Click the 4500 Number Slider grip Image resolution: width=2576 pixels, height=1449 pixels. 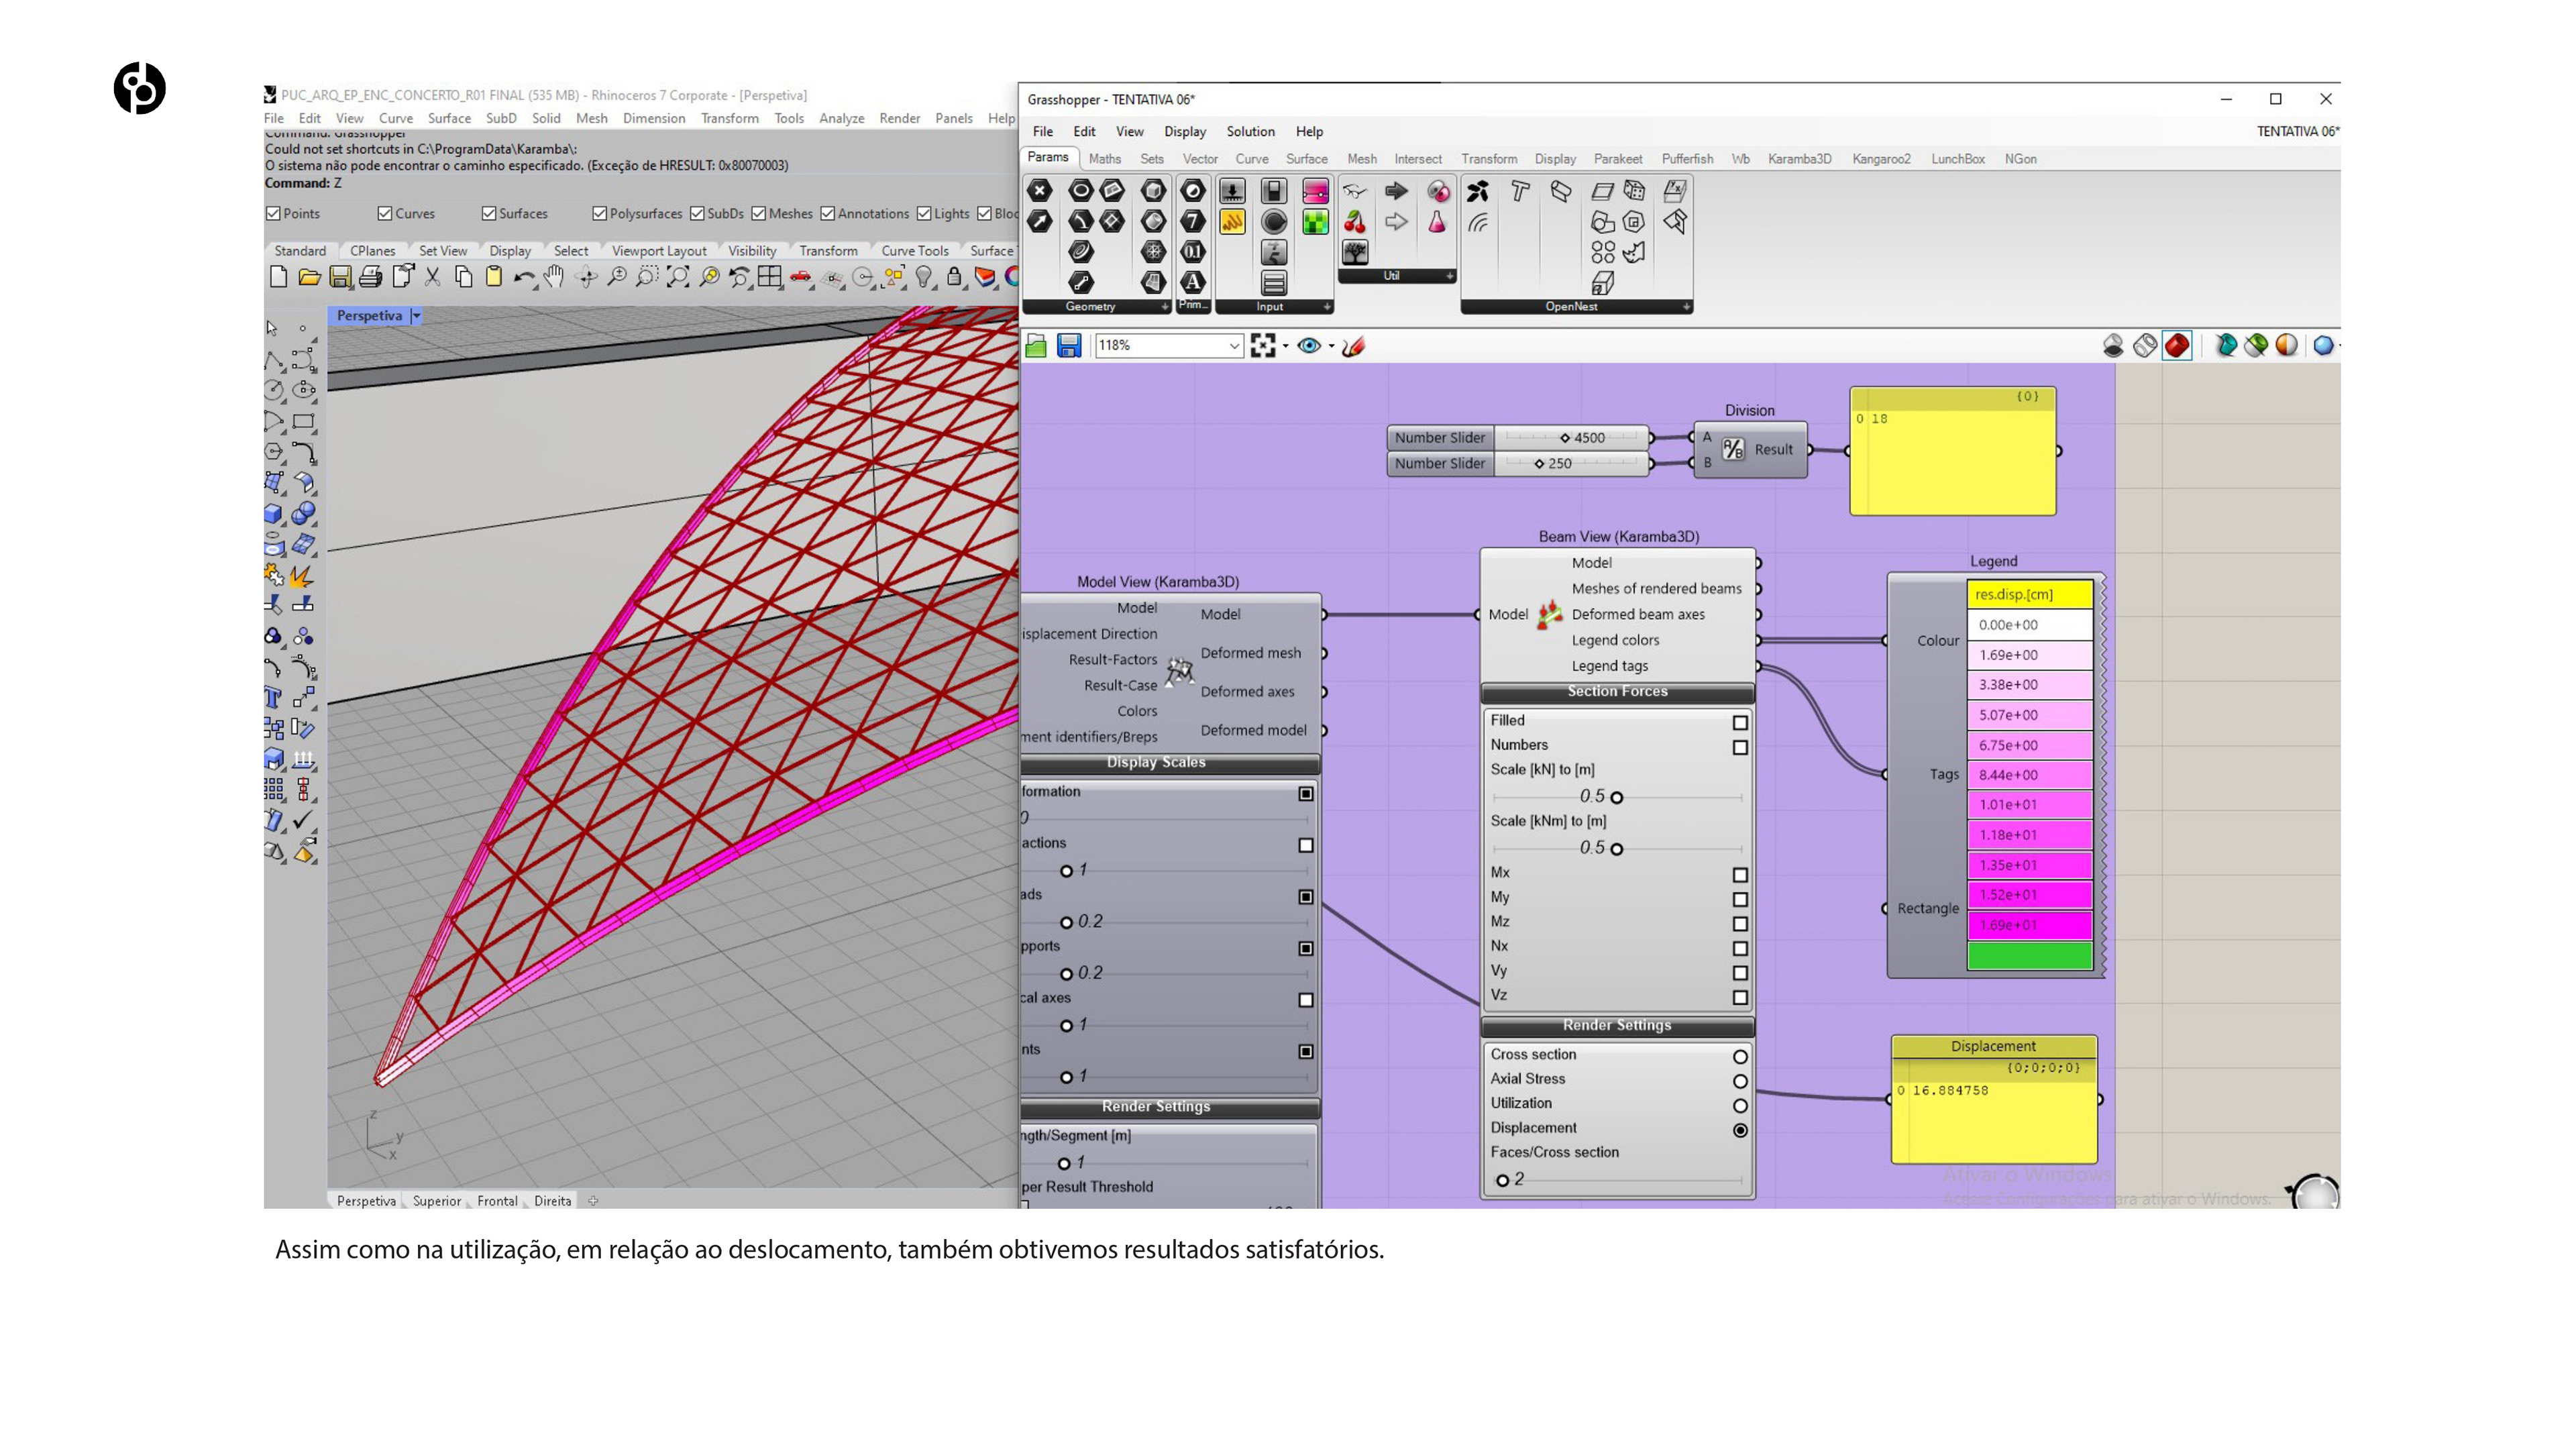[x=1565, y=438]
